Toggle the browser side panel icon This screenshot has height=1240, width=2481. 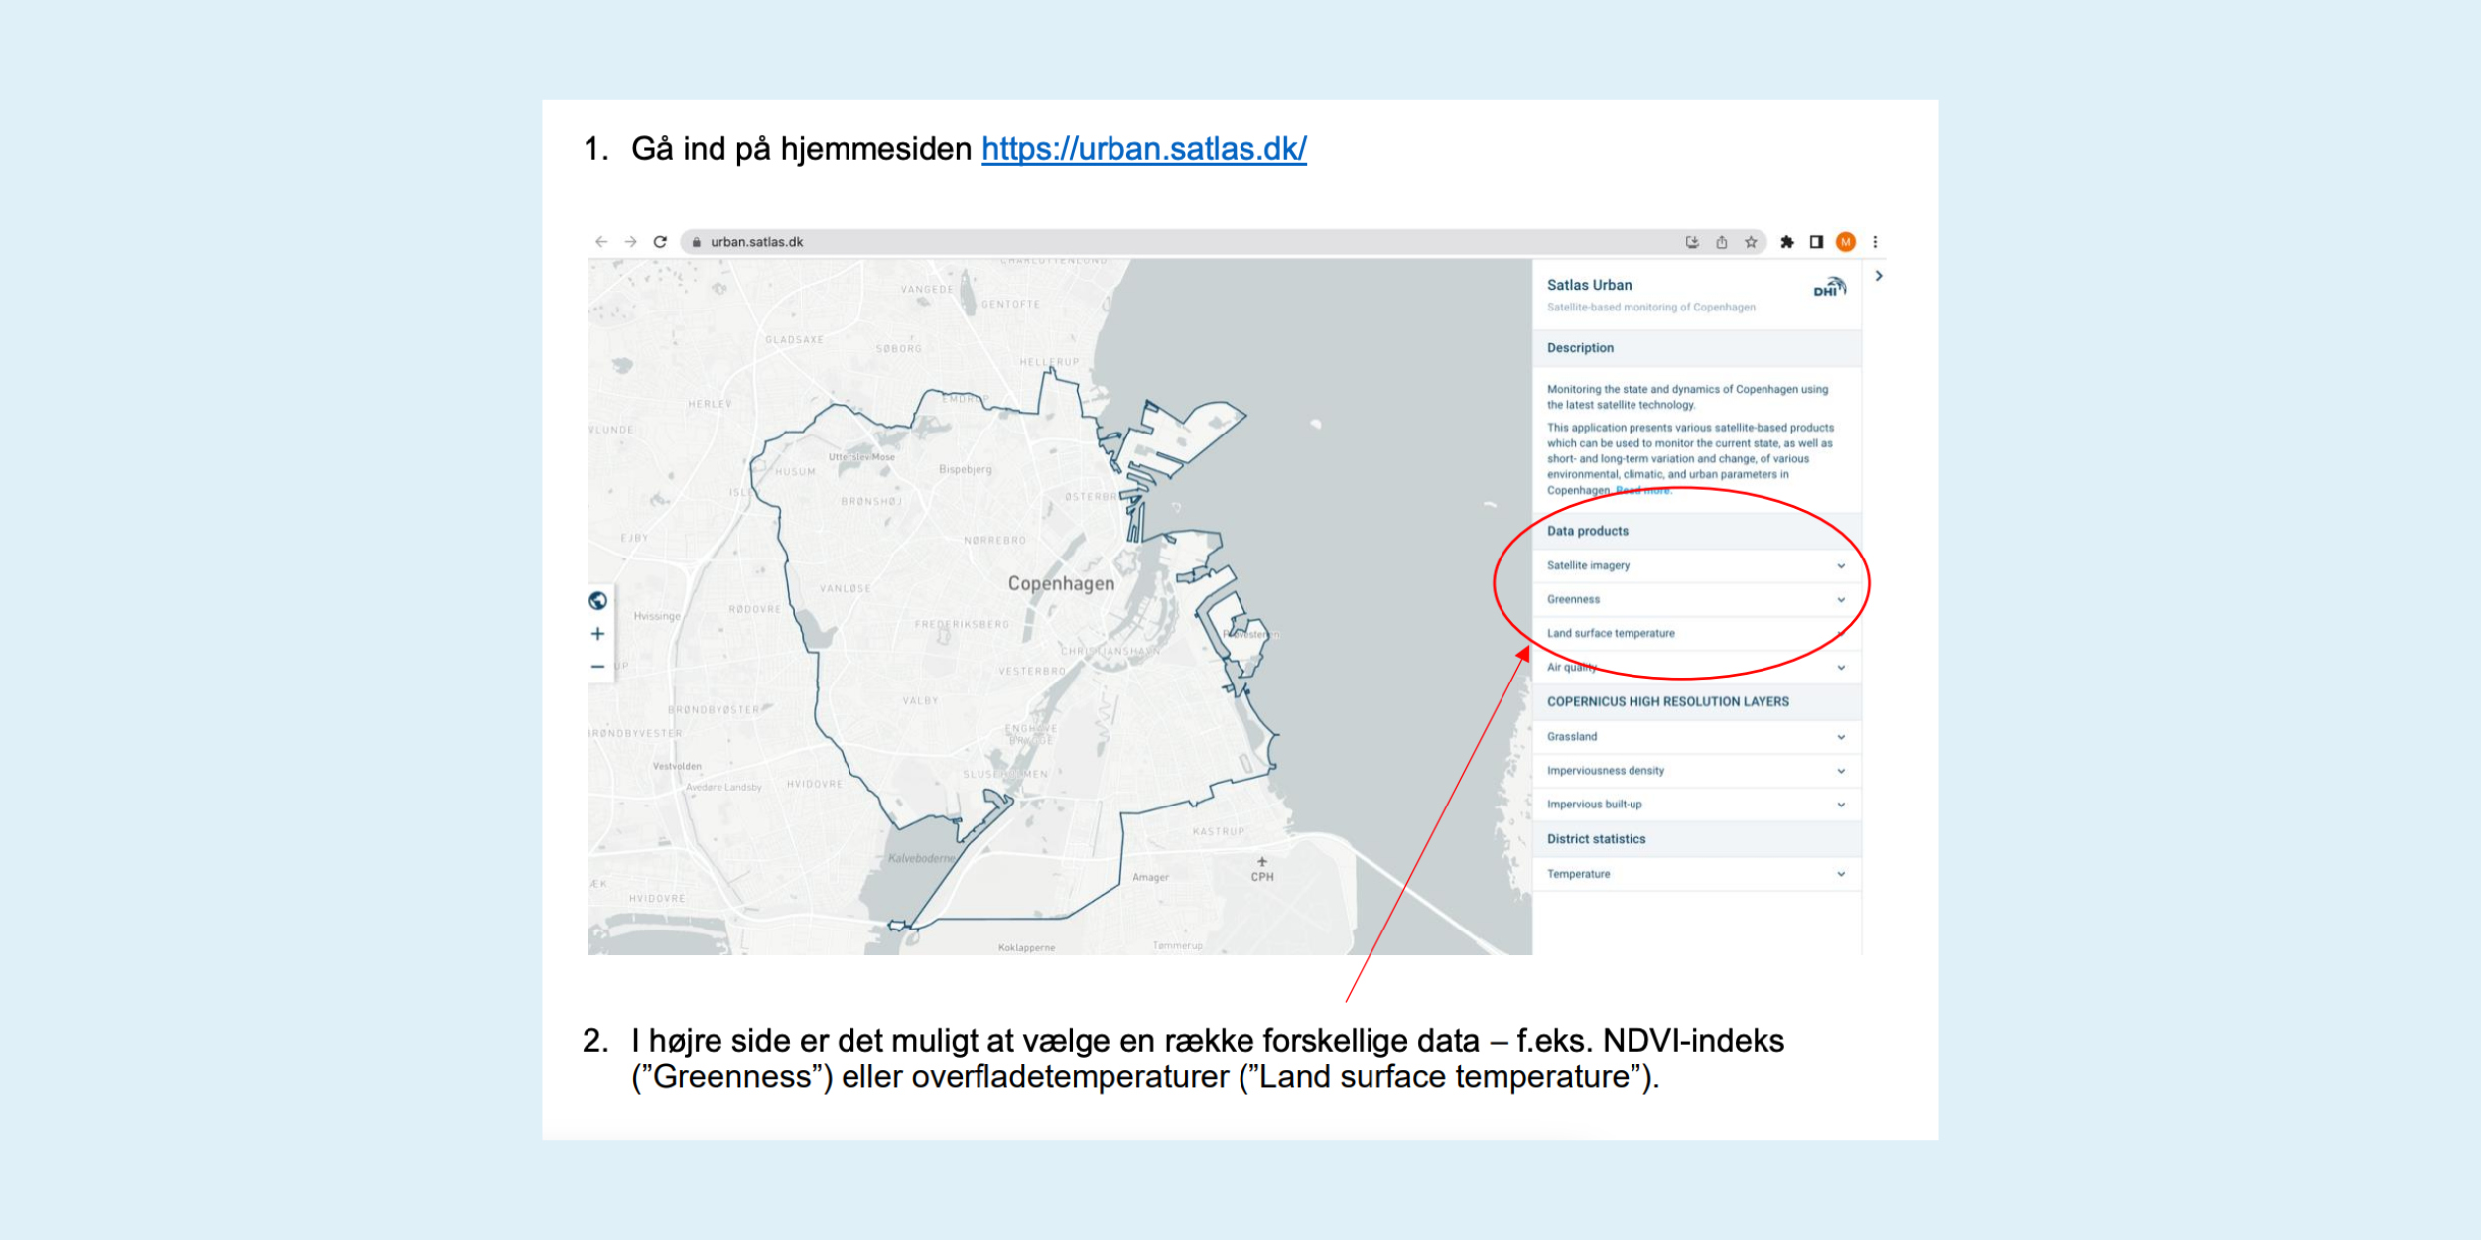1816,242
